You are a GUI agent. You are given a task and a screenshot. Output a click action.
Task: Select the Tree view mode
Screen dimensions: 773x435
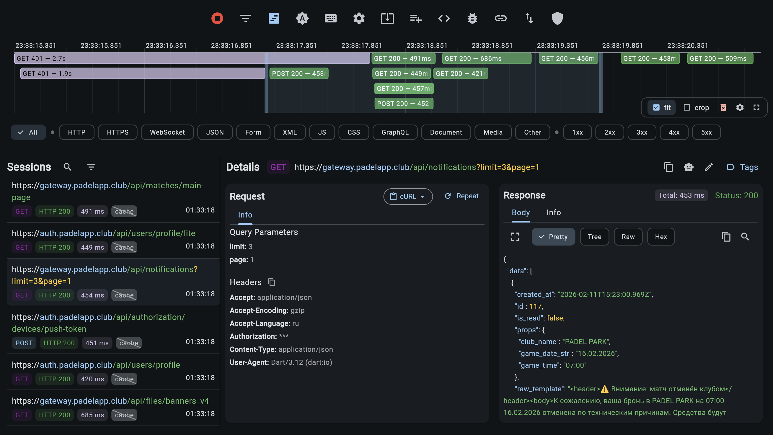pos(594,237)
